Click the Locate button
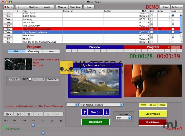The width and height of the screenshot is (185, 136). [47, 7]
